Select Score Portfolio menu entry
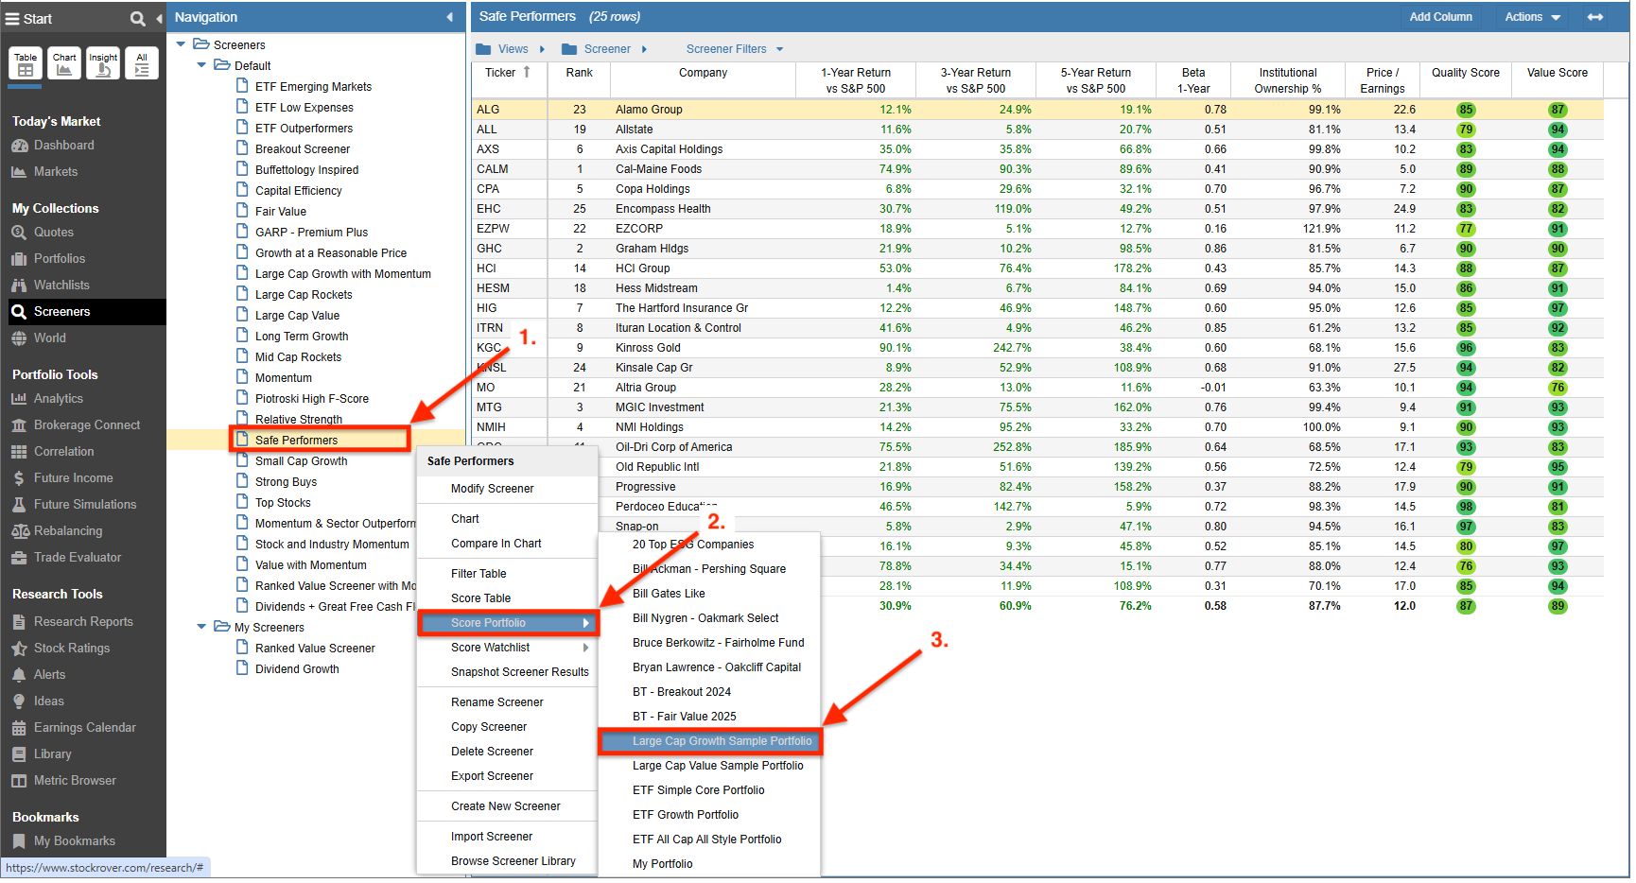 (x=507, y=623)
